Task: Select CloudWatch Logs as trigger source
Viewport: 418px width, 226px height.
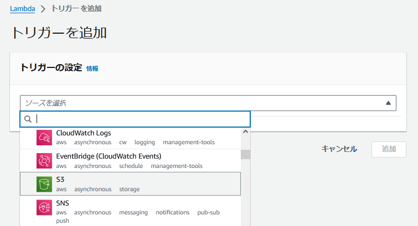Action: (x=130, y=138)
